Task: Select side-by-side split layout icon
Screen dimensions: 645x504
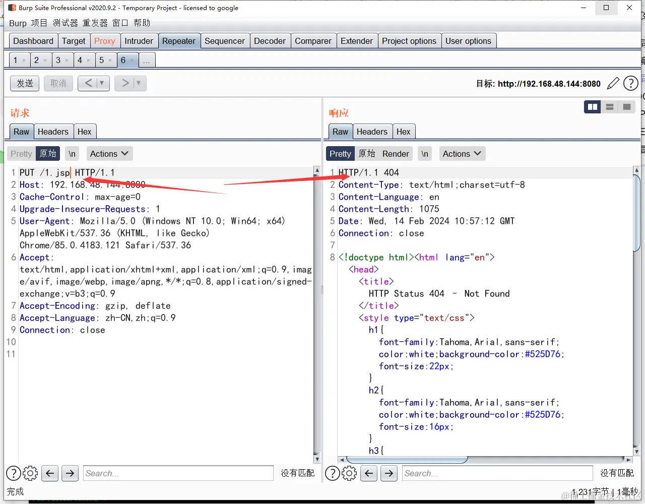Action: pos(593,107)
